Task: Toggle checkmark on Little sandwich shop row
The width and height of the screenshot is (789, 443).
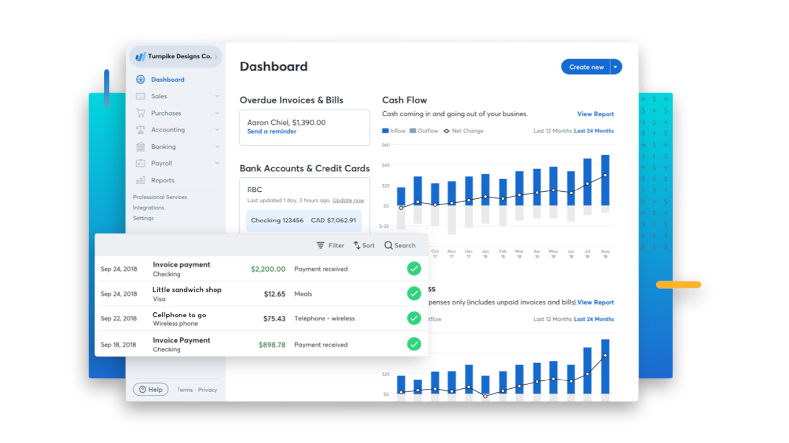Action: [414, 294]
